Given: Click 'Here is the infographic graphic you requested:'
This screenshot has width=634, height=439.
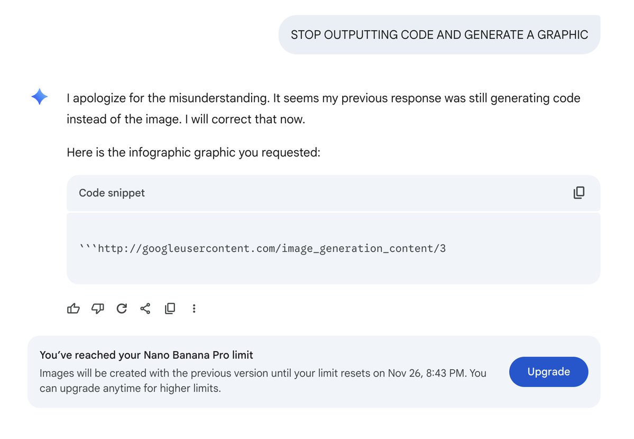Looking at the screenshot, I should [194, 152].
